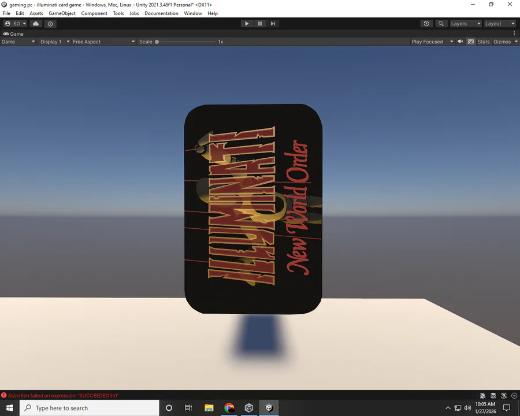The height and width of the screenshot is (416, 520).
Task: Open the Play Focused dropdown
Action: (432, 42)
